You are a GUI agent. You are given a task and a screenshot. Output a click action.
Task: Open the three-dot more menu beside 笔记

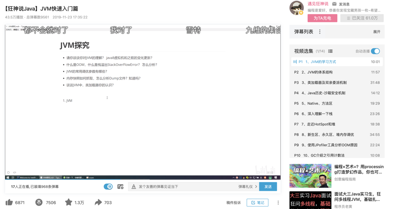click(278, 202)
